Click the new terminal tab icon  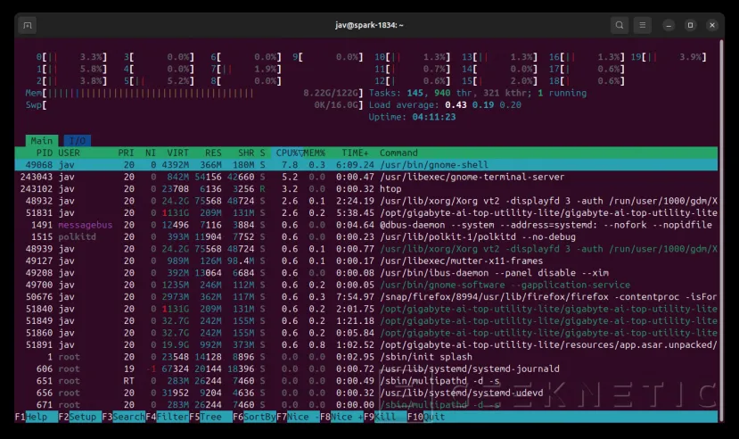click(x=28, y=25)
